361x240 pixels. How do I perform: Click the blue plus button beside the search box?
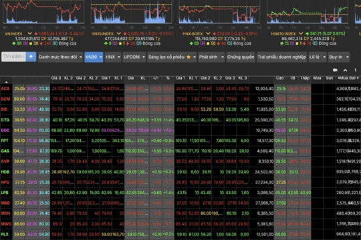pos(31,57)
